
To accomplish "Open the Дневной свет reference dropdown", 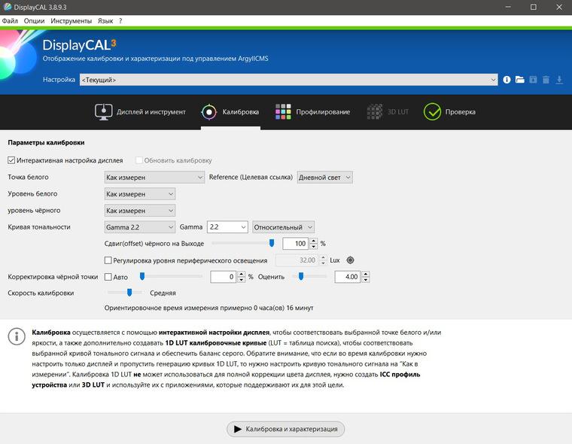I will (x=324, y=178).
